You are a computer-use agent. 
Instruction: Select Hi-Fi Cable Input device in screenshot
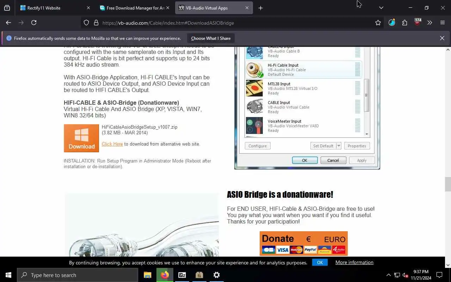pyautogui.click(x=303, y=70)
